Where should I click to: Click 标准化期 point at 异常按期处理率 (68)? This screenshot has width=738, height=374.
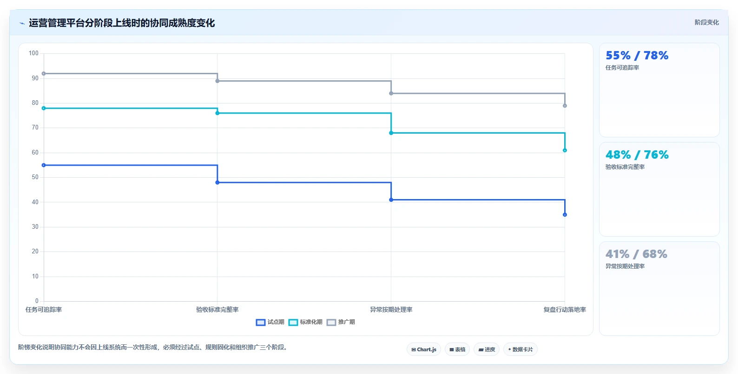pos(391,133)
